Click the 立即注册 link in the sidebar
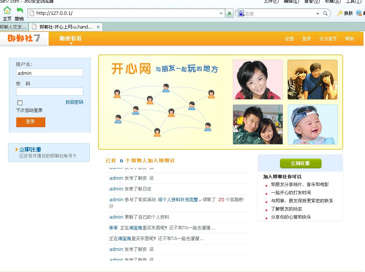Image resolution: width=365 pixels, height=272 pixels. tap(30, 149)
